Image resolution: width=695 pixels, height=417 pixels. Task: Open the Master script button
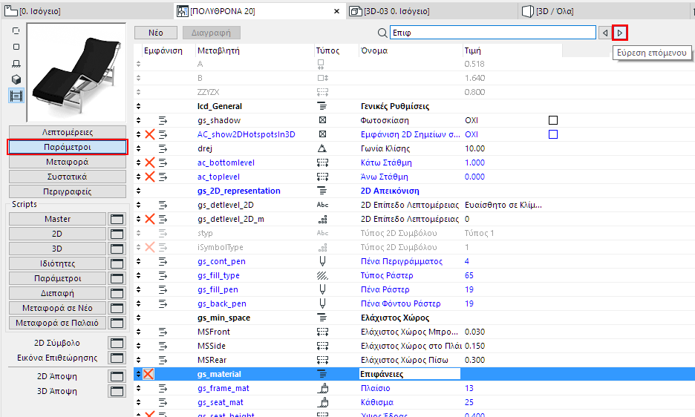click(58, 219)
